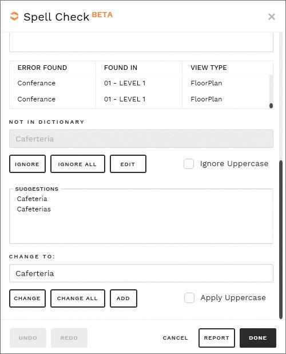Image resolution: width=286 pixels, height=354 pixels.
Task: Select the second Conferance error row
Action: pos(139,99)
